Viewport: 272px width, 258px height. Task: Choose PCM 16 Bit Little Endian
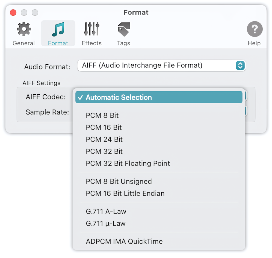click(x=159, y=193)
